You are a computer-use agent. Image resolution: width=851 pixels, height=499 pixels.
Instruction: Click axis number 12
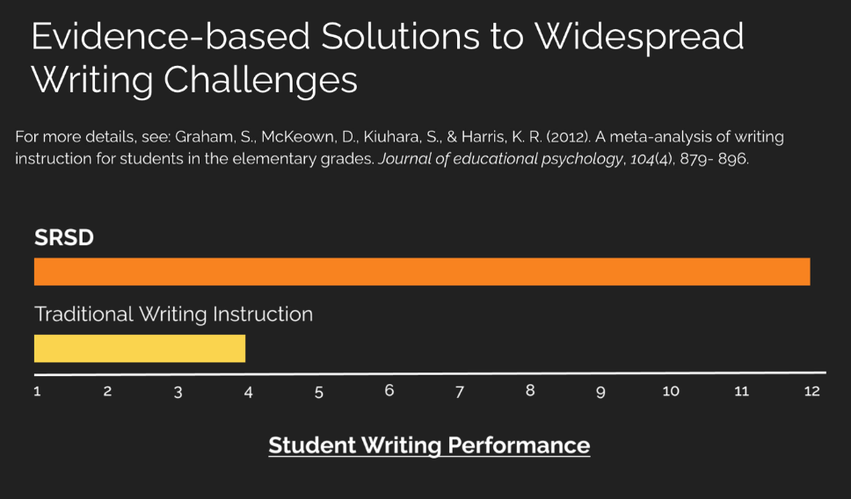812,391
